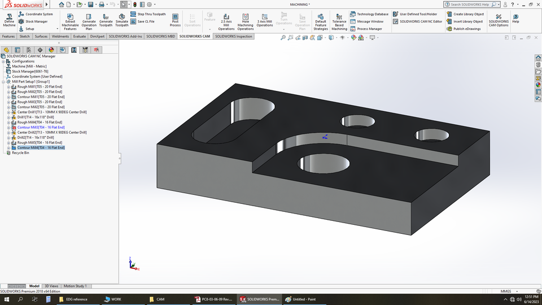
Task: Open the SOLIDWORKS menu flyout arrow
Action: pos(47,5)
